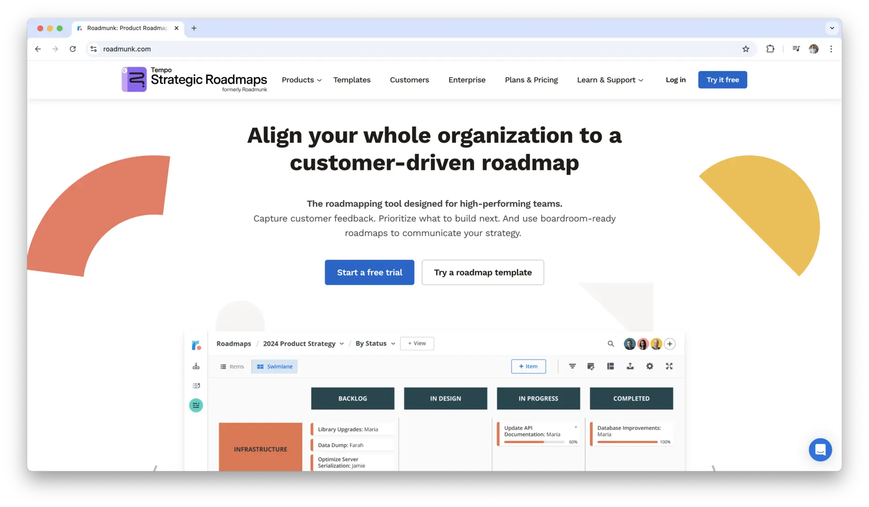Click the settings gear in roadmap toolbar
The width and height of the screenshot is (869, 507).
(650, 366)
